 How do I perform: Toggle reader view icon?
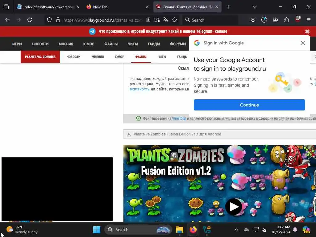[148, 20]
